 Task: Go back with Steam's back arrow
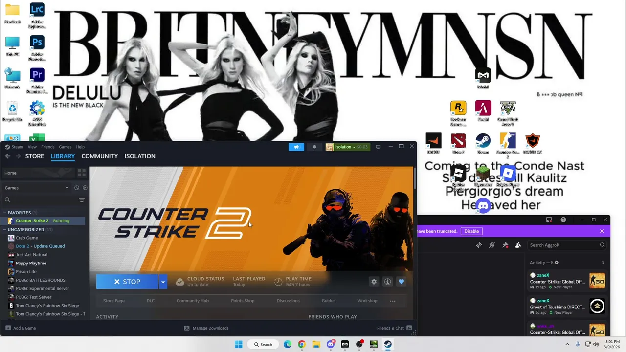coord(8,156)
